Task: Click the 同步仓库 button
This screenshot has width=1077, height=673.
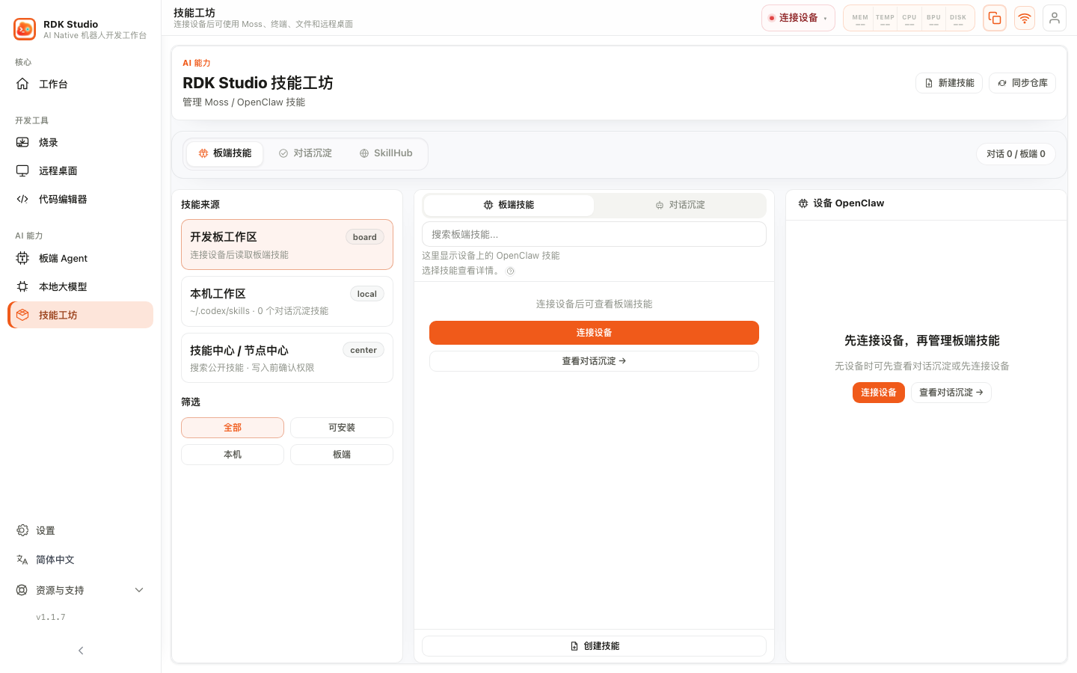Action: tap(1022, 83)
